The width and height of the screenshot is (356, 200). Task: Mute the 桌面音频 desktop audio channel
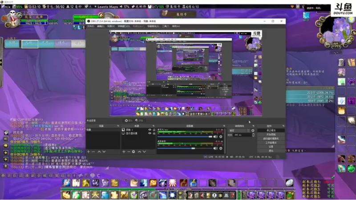pos(215,148)
